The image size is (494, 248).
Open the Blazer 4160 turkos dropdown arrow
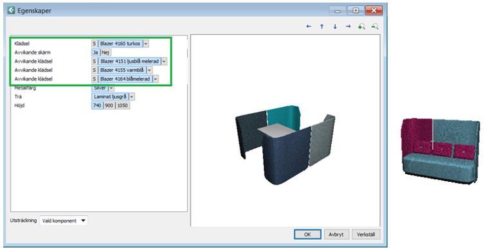tap(145, 44)
